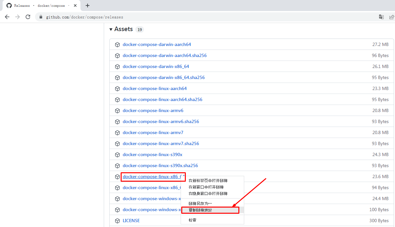Choose 在隐身窗口中打开链接 in context menu

pyautogui.click(x=208, y=194)
